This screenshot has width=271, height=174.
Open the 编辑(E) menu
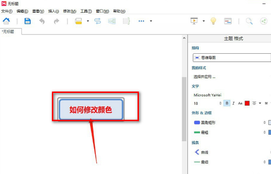[22, 11]
